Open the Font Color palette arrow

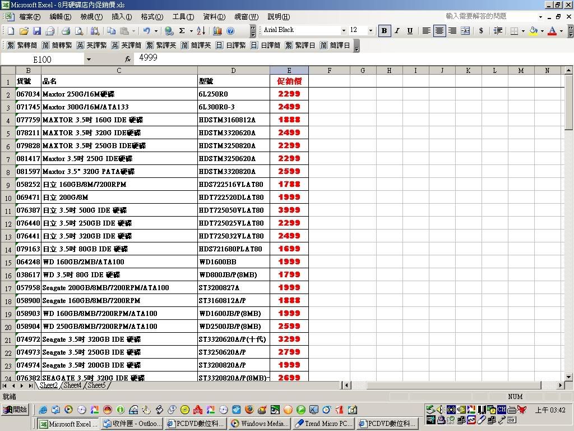561,31
